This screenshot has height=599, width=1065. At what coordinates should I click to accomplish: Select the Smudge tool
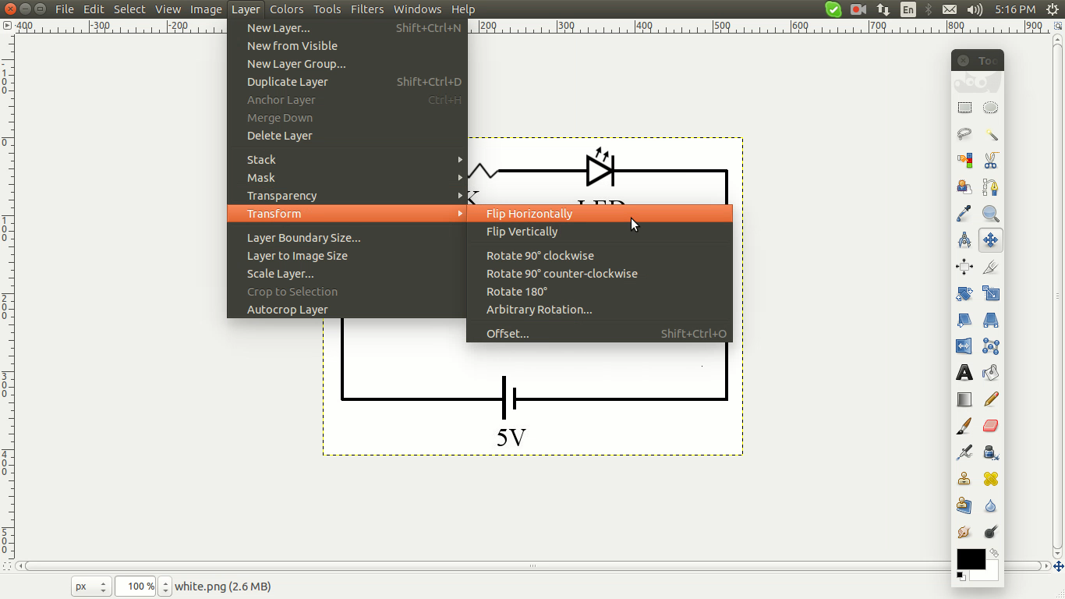pos(964,531)
